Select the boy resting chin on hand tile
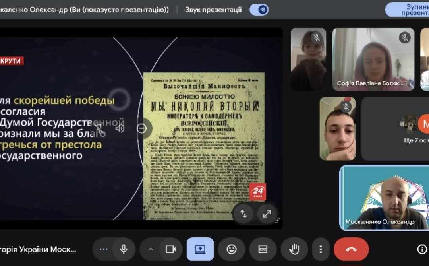Screen dimensions: 429x266 pos(338,128)
